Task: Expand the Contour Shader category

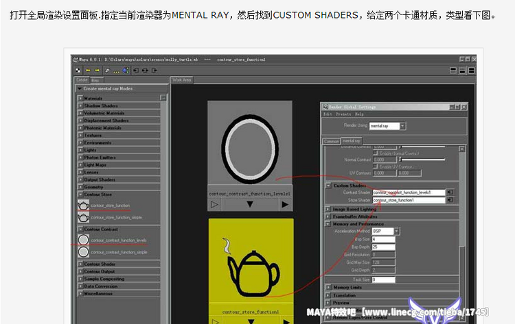Action: (x=80, y=264)
